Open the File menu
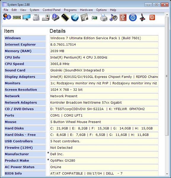Image resolution: width=171 pixels, height=178 pixels. 6,10
